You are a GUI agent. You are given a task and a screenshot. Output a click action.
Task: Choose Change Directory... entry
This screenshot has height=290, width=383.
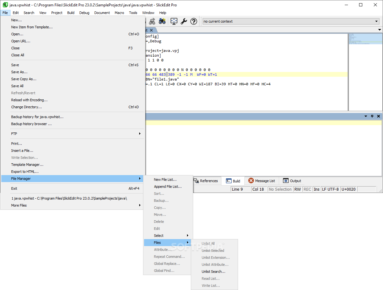(73, 107)
